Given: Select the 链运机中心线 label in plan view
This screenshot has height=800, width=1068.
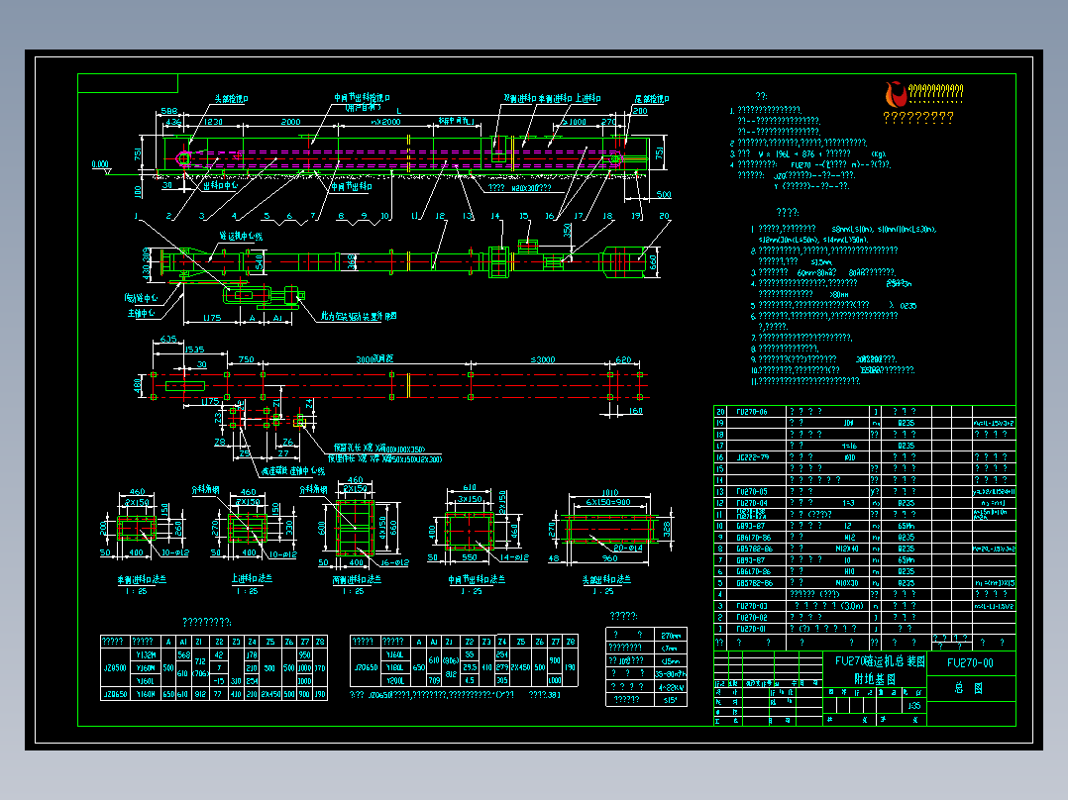Looking at the screenshot, I should pyautogui.click(x=241, y=237).
